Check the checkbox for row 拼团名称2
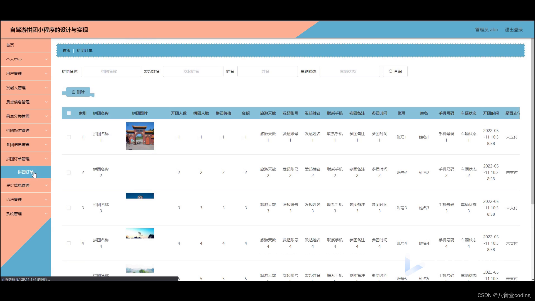Screen dimensions: 535x301 (x=69, y=173)
